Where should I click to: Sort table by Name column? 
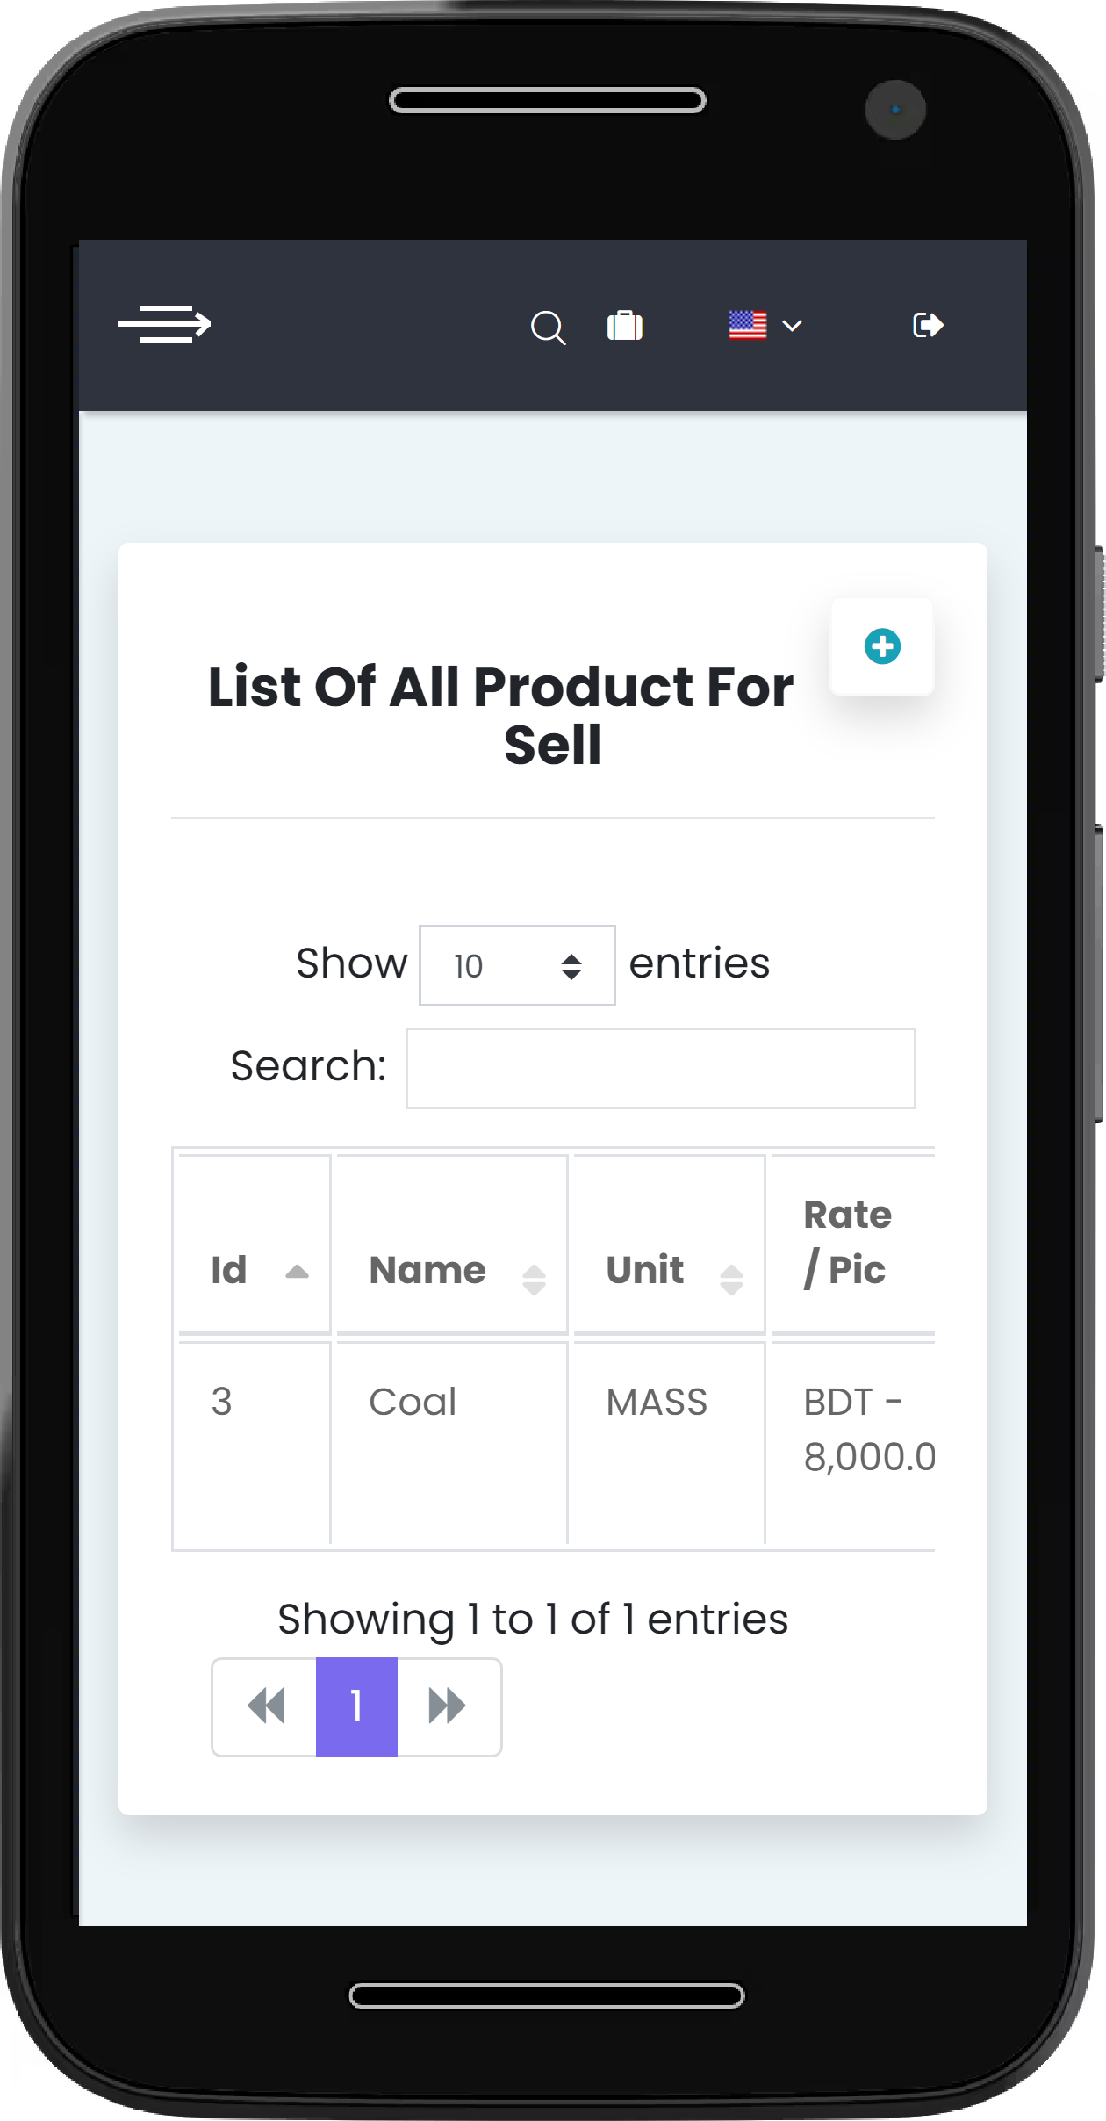click(x=451, y=1270)
